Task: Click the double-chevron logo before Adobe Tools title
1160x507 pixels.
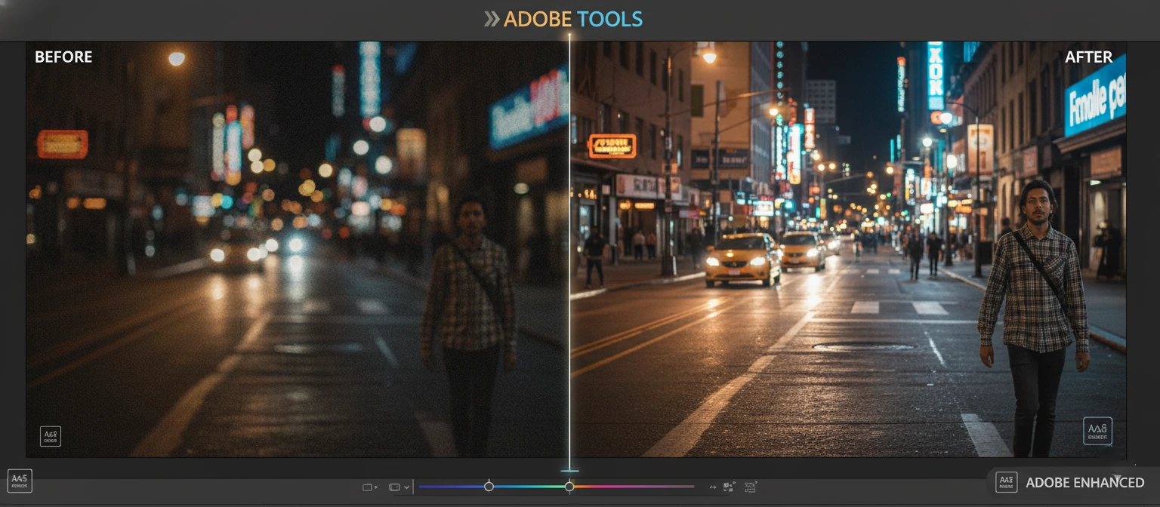Action: [494, 18]
